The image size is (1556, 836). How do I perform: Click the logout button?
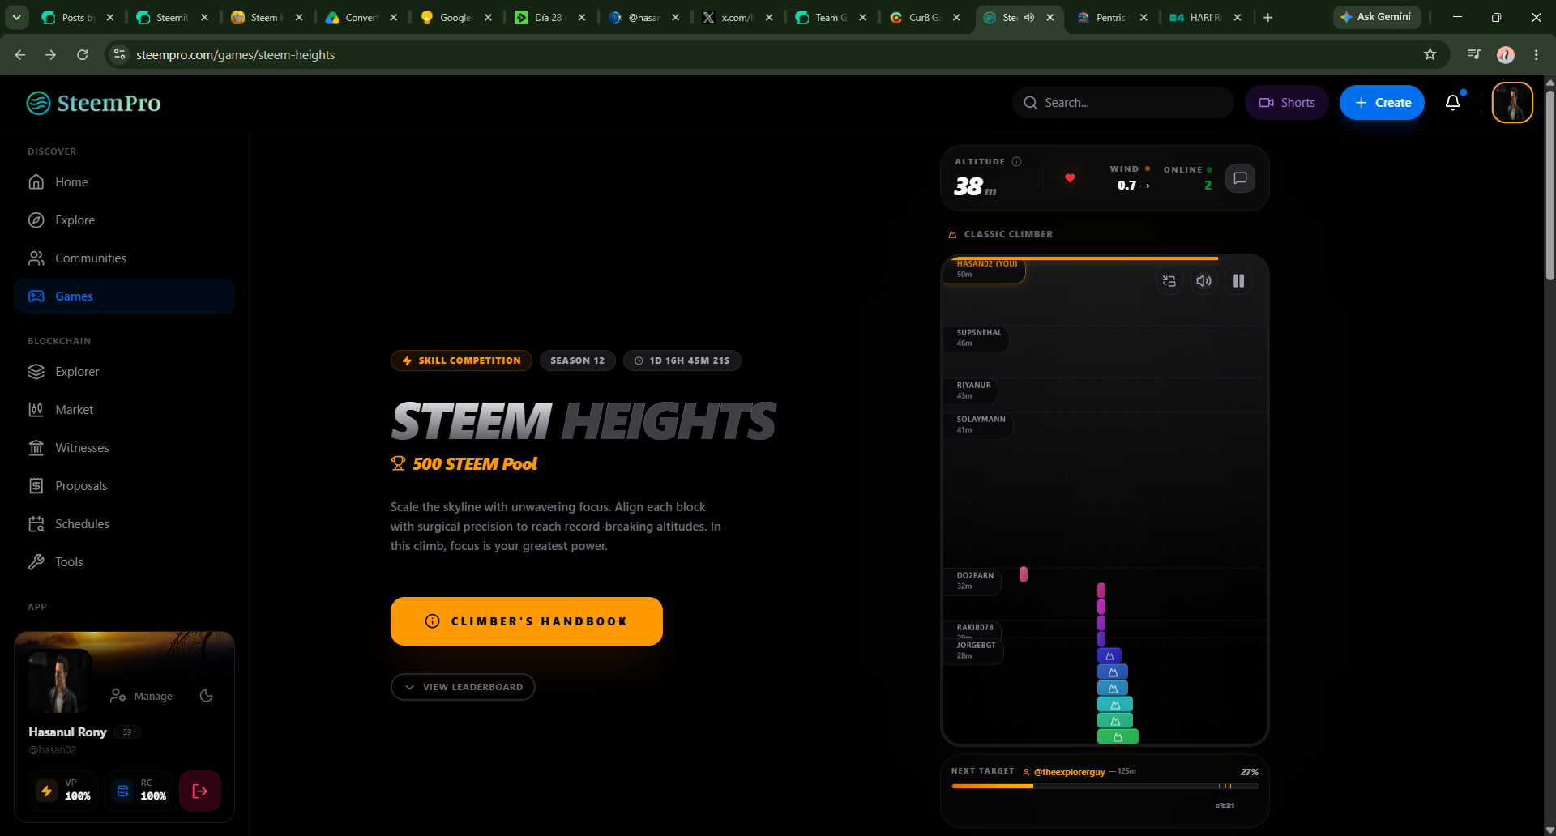click(200, 791)
